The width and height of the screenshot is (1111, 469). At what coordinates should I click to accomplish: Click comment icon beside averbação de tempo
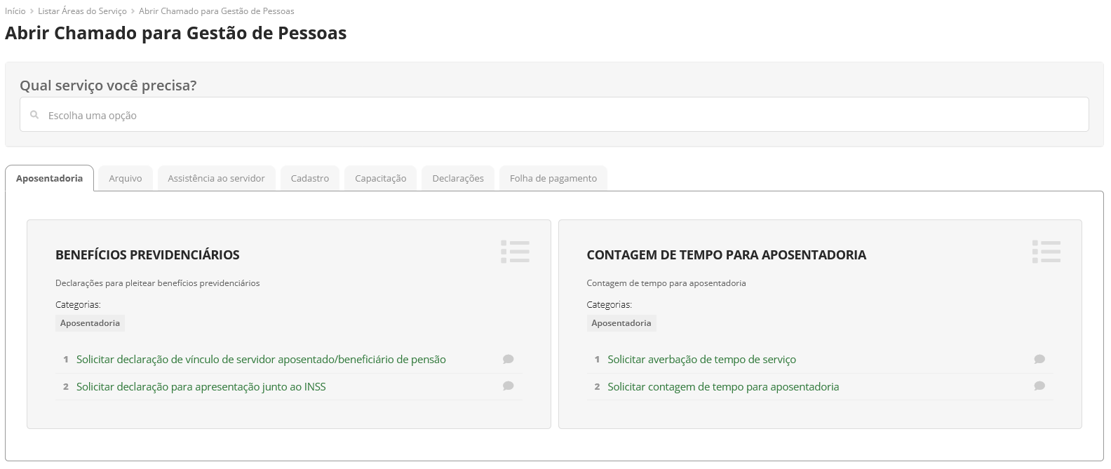[1039, 360]
